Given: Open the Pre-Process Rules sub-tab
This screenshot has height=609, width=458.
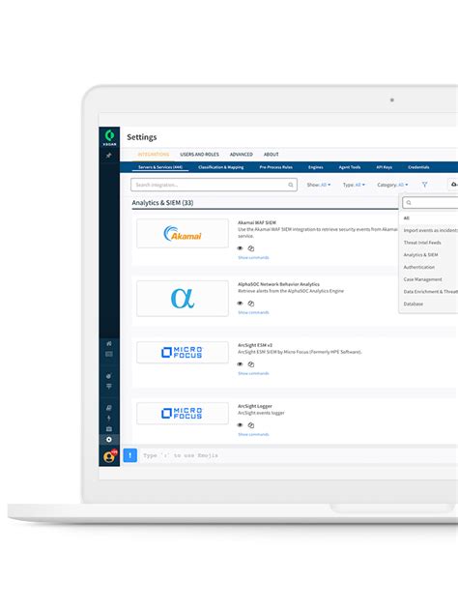Looking at the screenshot, I should coord(276,167).
